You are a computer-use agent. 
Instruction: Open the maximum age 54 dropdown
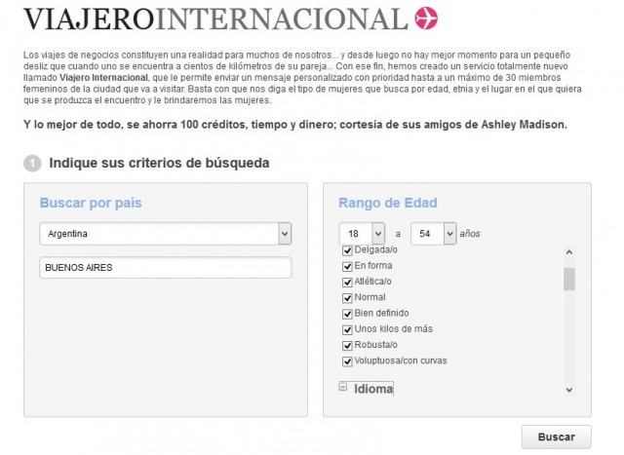click(x=449, y=234)
